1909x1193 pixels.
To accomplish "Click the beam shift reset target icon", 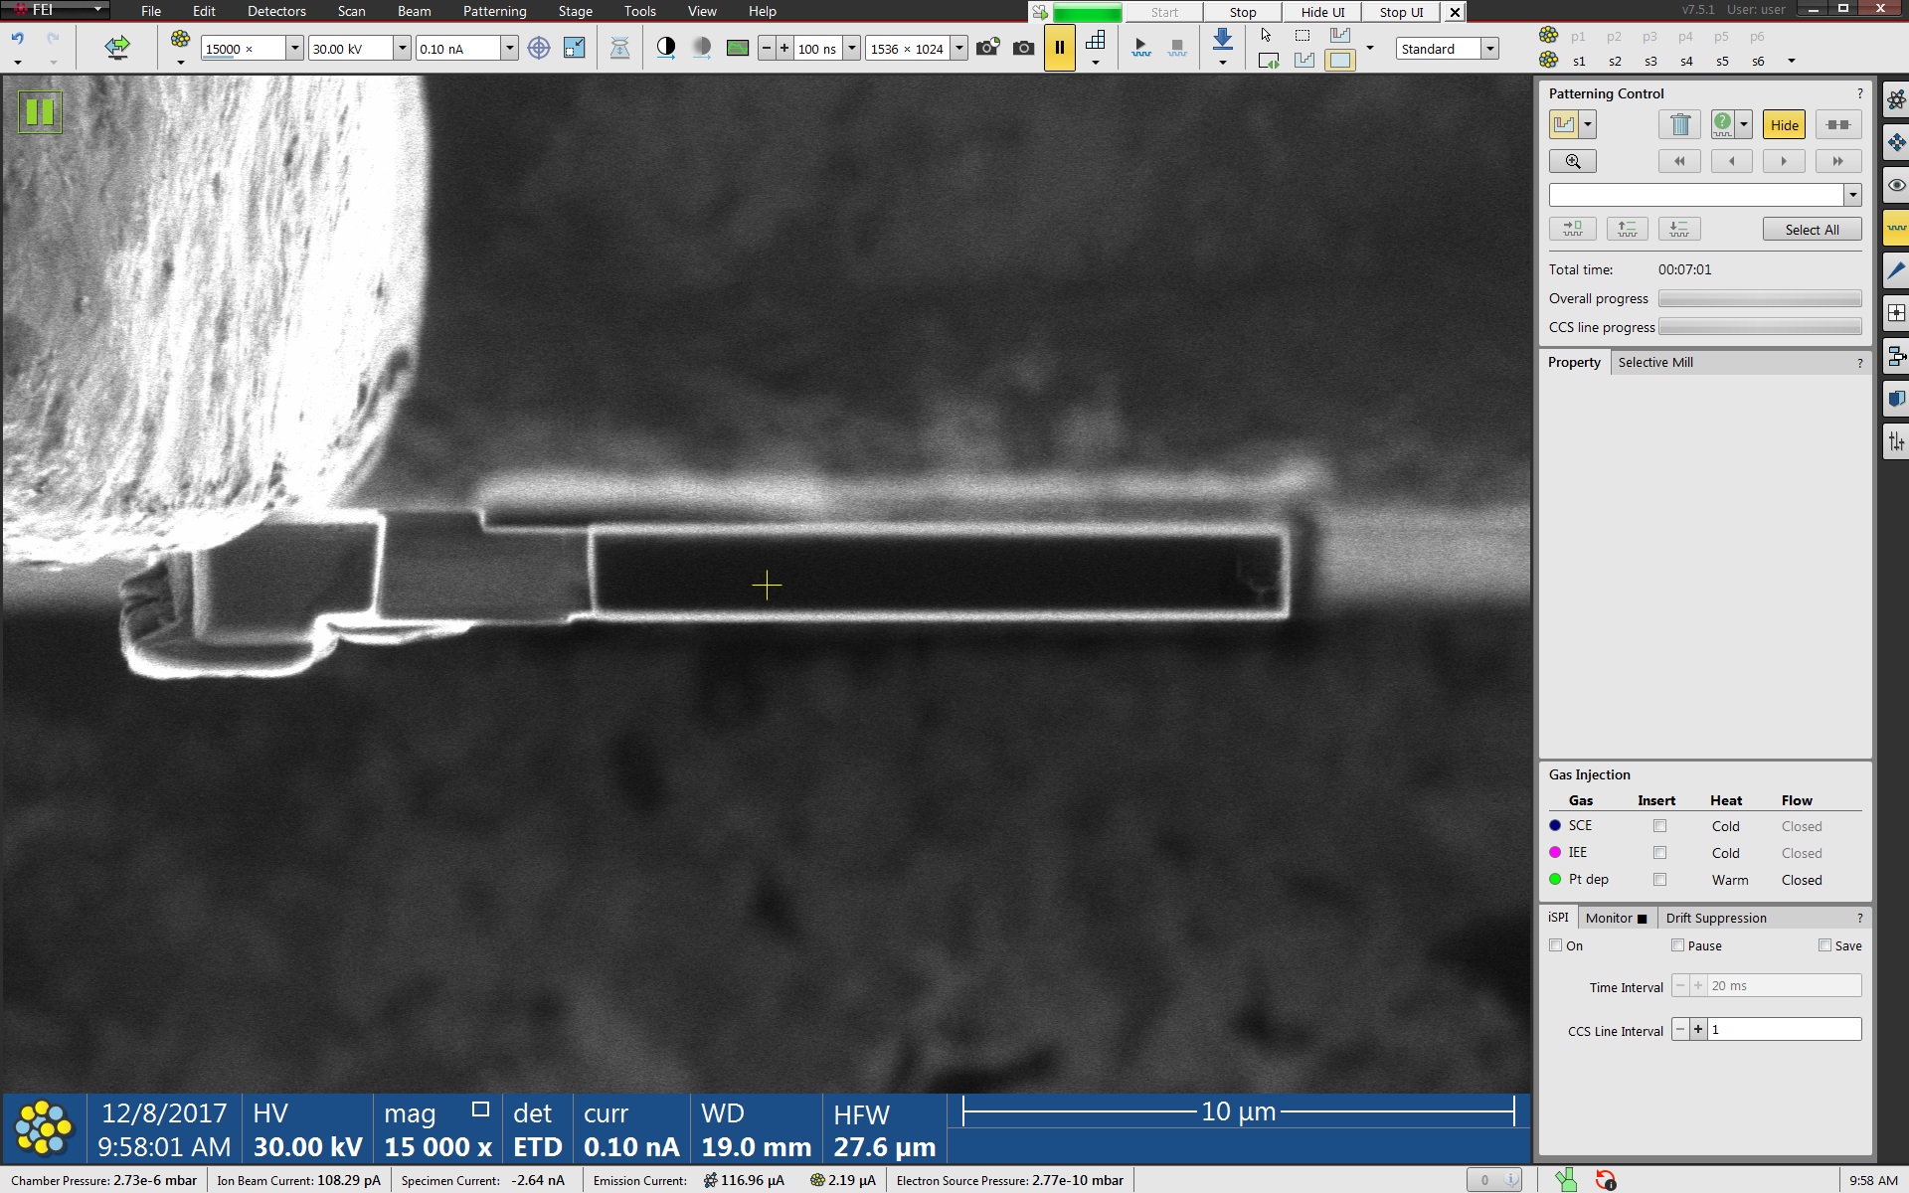I will [x=539, y=48].
